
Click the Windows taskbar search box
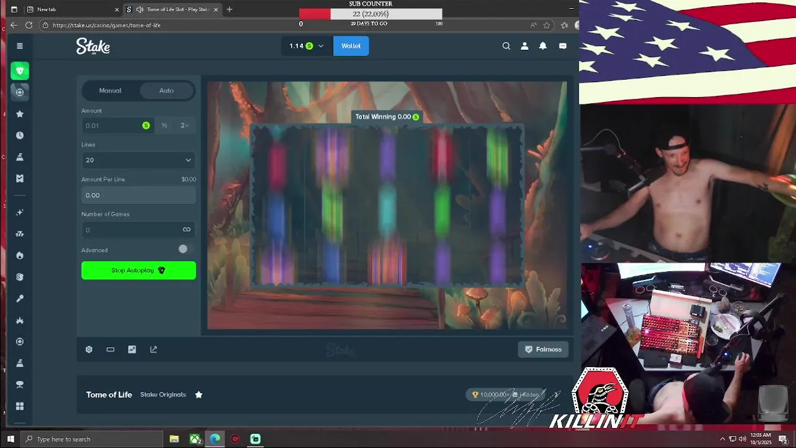pos(92,439)
